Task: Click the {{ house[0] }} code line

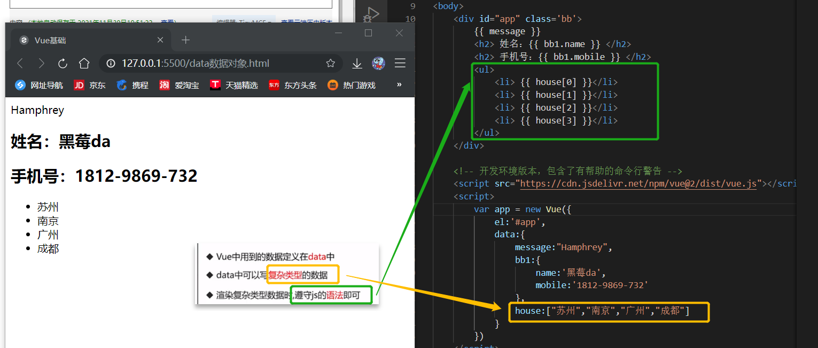Action: pos(556,82)
